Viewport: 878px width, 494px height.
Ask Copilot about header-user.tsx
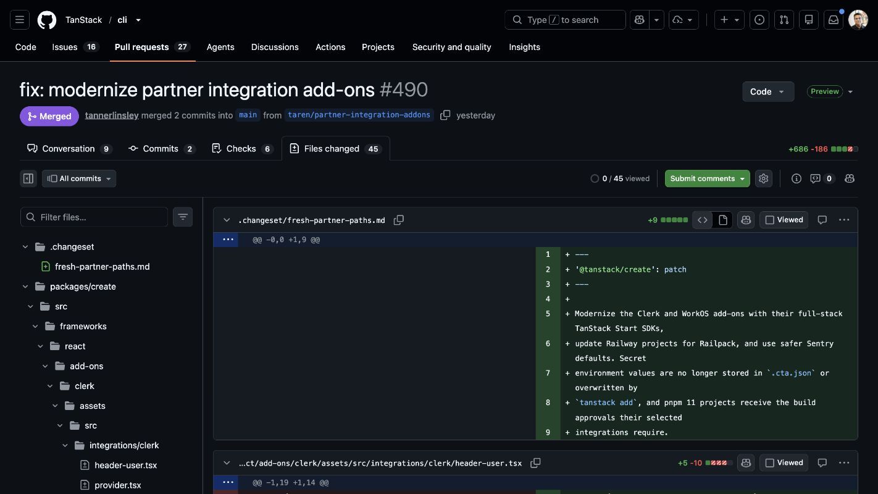(x=746, y=463)
